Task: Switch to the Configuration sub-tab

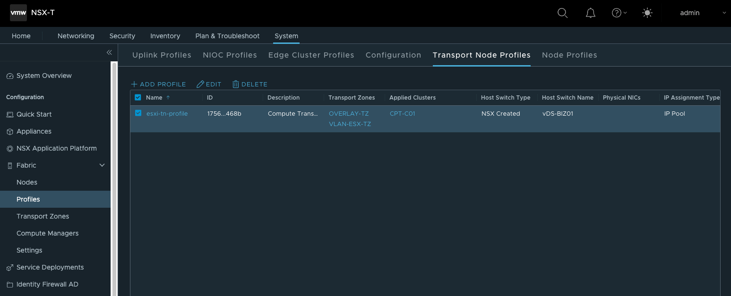Action: click(x=394, y=55)
